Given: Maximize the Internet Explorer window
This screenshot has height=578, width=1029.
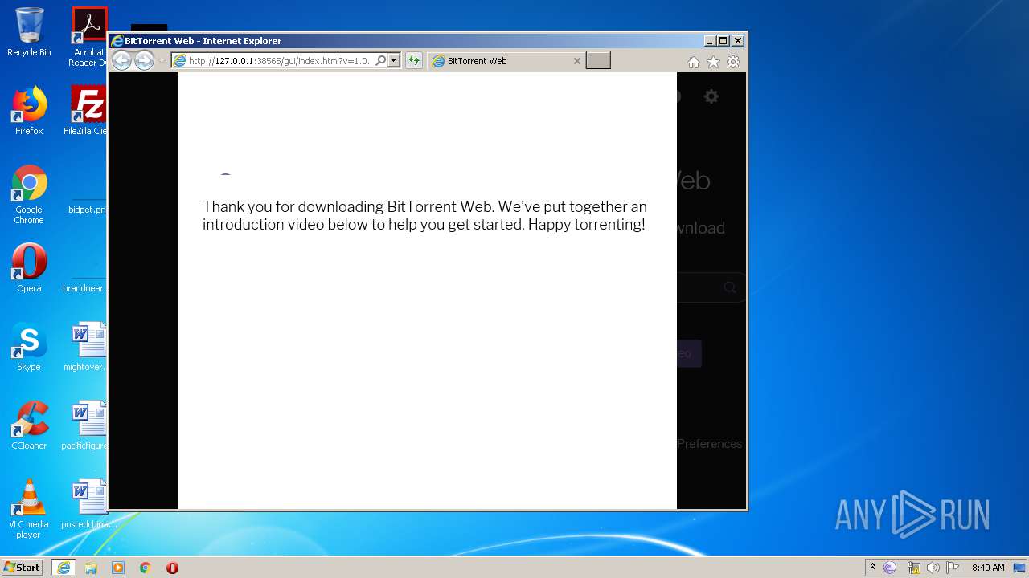Looking at the screenshot, I should [724, 41].
